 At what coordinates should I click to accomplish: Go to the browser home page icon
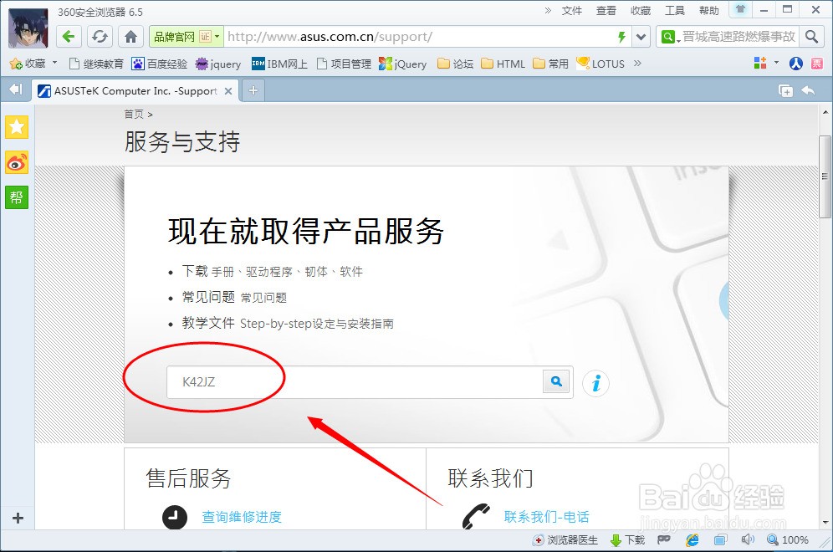(x=130, y=37)
